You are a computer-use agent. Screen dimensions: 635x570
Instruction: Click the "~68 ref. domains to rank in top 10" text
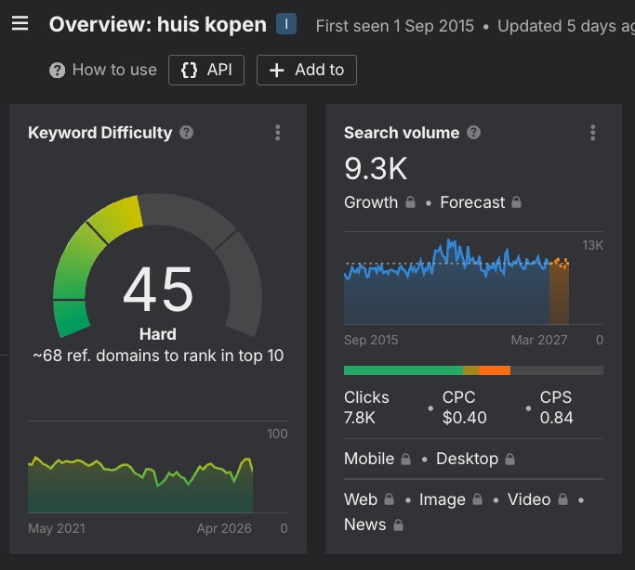click(158, 356)
